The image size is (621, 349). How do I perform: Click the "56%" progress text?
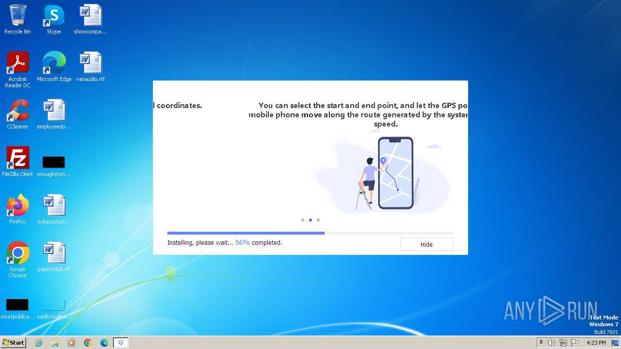click(243, 242)
